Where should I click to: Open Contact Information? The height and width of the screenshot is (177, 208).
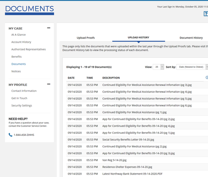[24, 91]
